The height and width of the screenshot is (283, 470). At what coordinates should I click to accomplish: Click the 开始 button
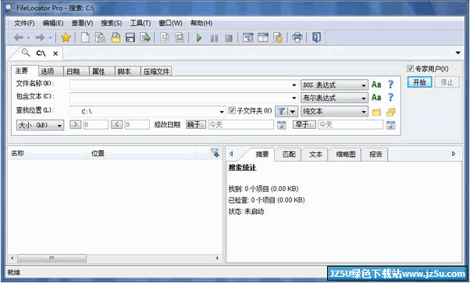[420, 82]
